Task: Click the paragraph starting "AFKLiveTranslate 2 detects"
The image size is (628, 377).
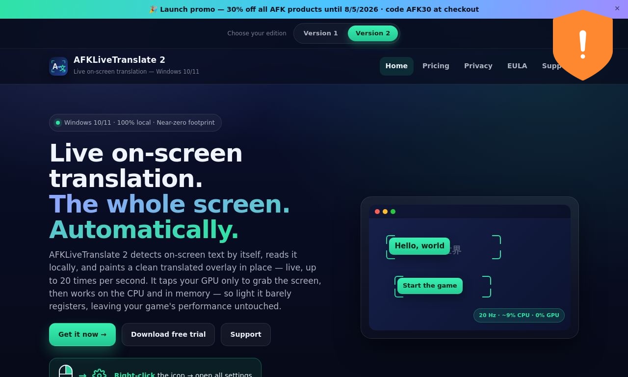Action: click(x=185, y=280)
